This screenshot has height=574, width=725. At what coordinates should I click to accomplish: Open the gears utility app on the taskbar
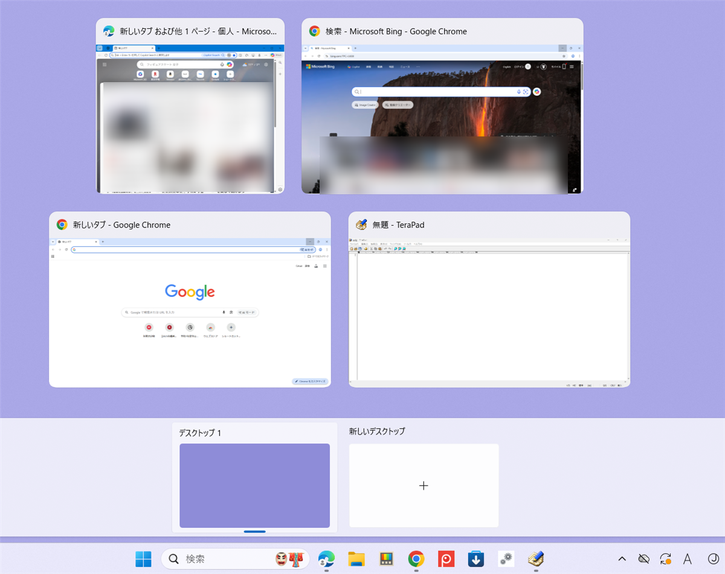506,558
